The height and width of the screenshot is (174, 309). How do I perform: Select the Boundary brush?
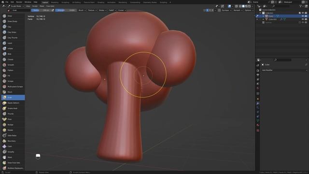coord(13,141)
